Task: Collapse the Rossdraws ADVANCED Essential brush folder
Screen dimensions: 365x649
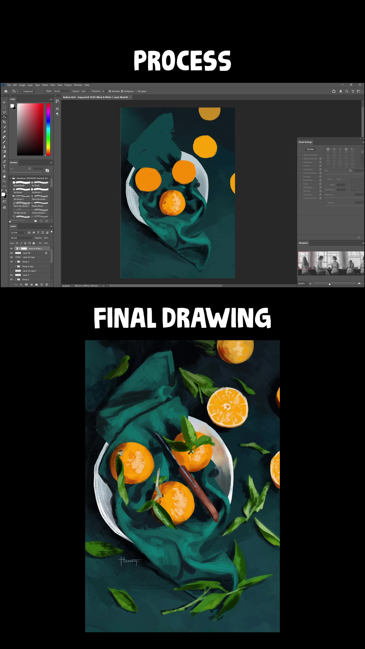Action: 11,178
